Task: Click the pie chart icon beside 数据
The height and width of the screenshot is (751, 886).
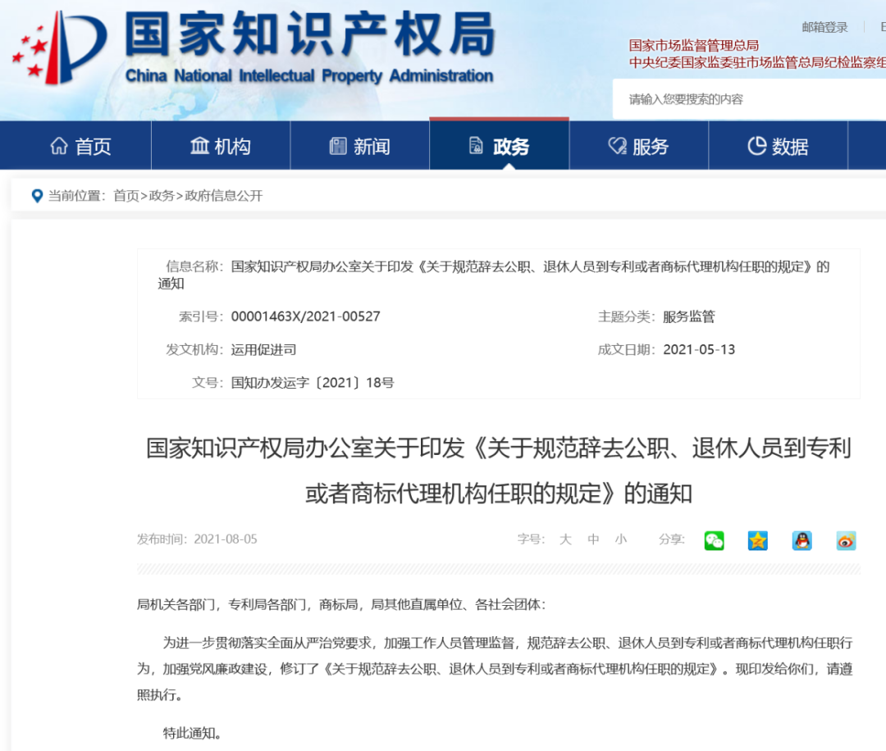Action: 756,146
